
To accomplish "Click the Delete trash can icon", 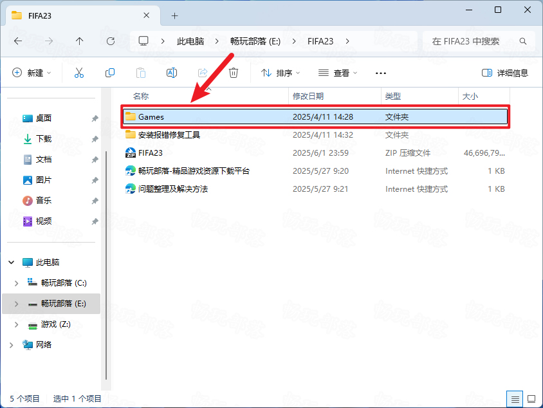I will [x=234, y=73].
